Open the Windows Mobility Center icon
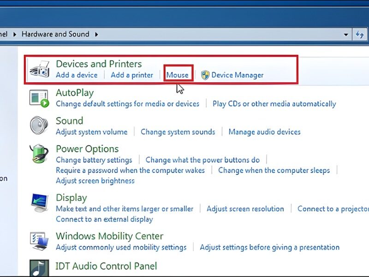The width and height of the screenshot is (369, 277). click(39, 241)
